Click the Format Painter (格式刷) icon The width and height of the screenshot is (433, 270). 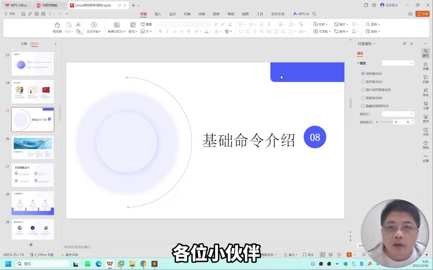(57, 25)
